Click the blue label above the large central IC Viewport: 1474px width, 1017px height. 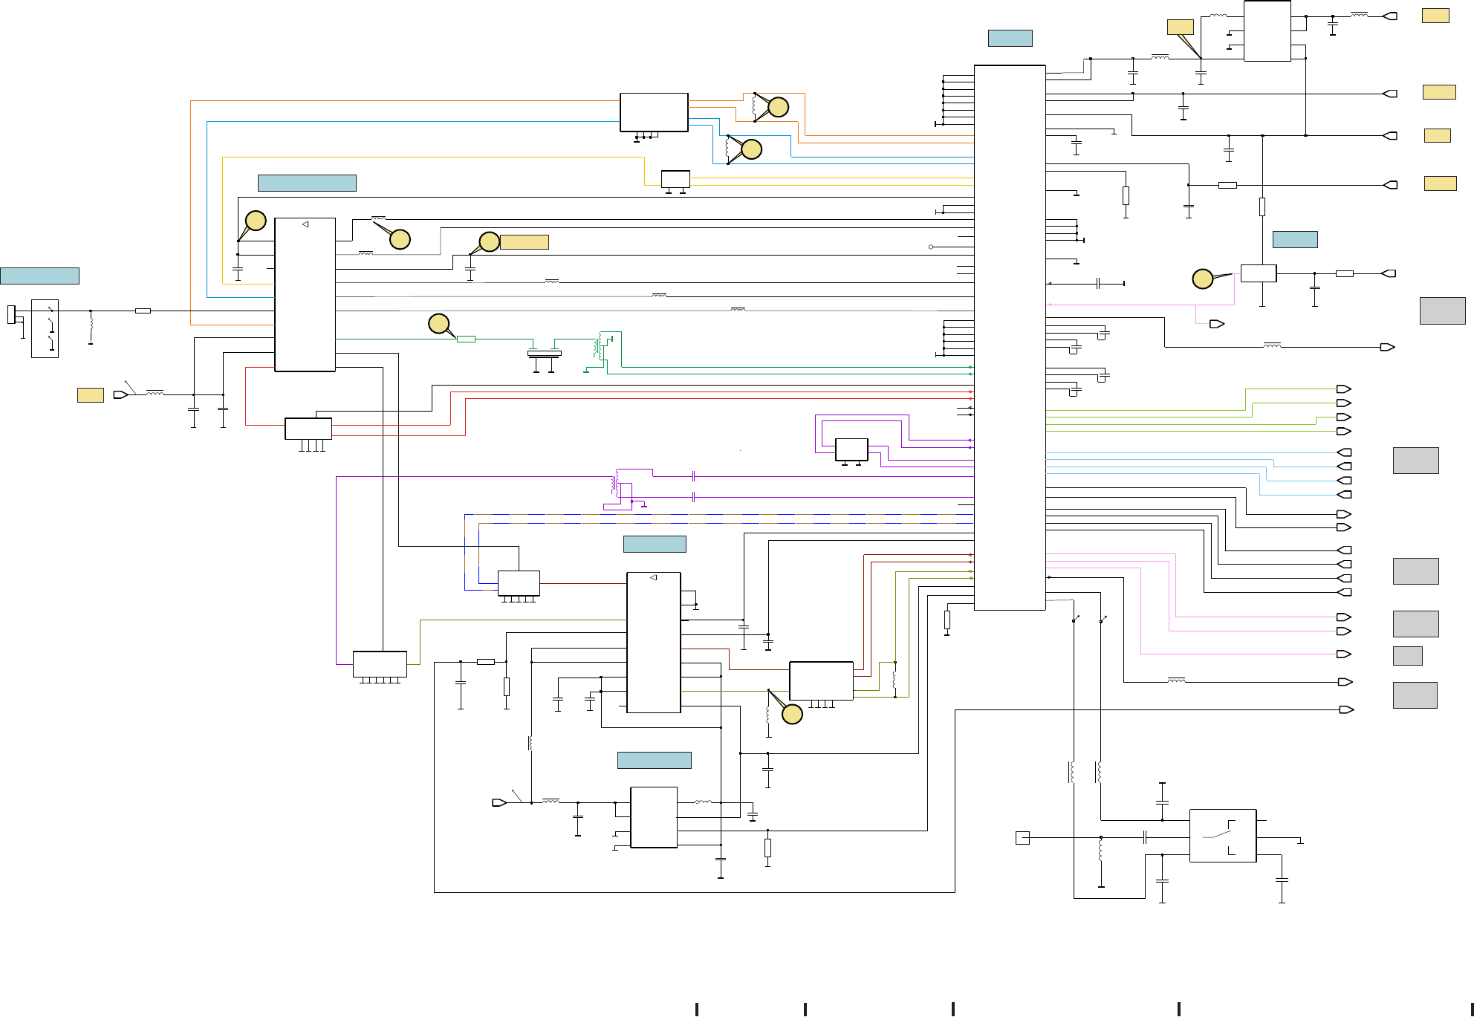[1010, 38]
